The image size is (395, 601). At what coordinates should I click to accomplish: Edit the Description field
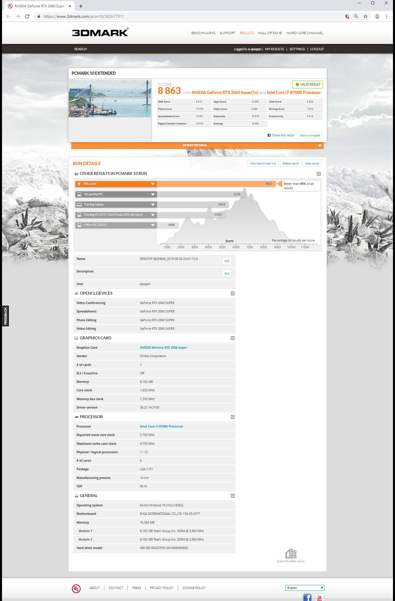(x=227, y=274)
